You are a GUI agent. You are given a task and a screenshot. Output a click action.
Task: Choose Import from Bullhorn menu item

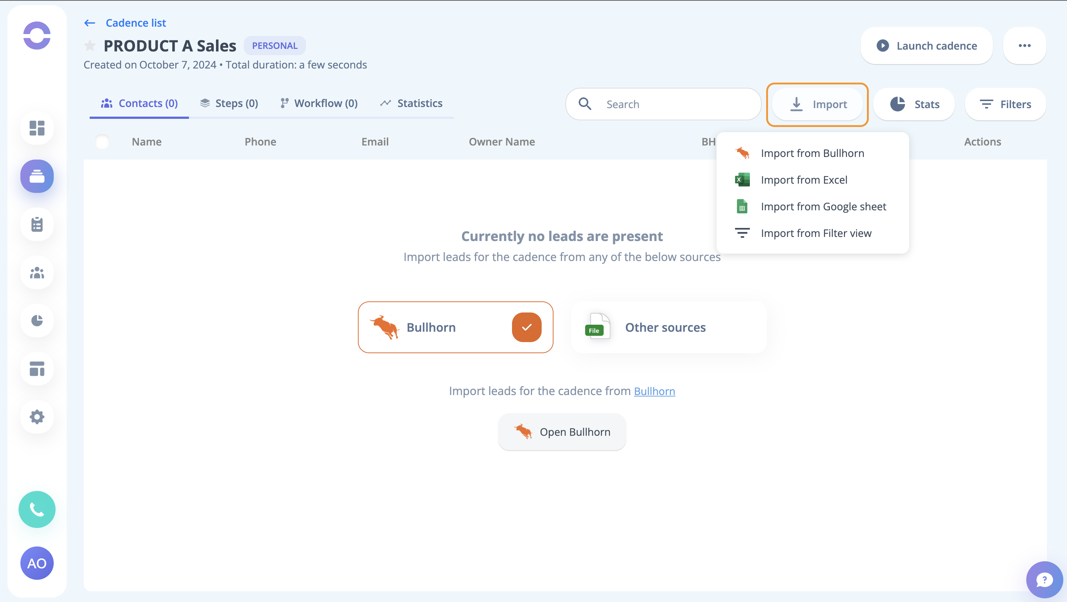(812, 153)
